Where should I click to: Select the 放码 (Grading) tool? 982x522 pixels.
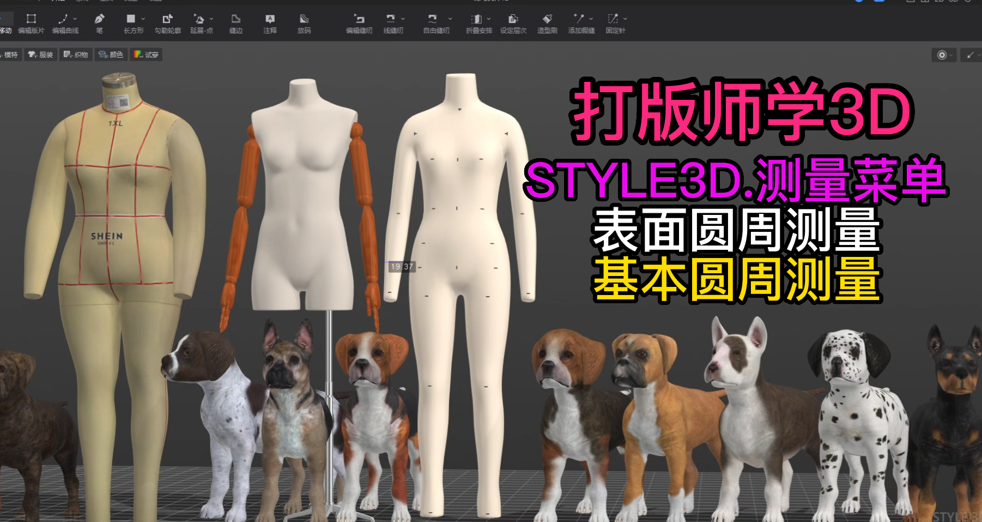tap(304, 24)
